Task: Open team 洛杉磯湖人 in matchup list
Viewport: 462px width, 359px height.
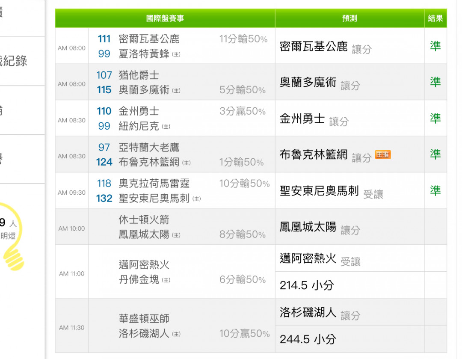Action: pyautogui.click(x=144, y=334)
